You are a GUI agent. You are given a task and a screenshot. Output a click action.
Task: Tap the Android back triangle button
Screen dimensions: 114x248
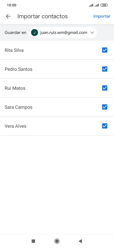pyautogui.click(x=80, y=241)
